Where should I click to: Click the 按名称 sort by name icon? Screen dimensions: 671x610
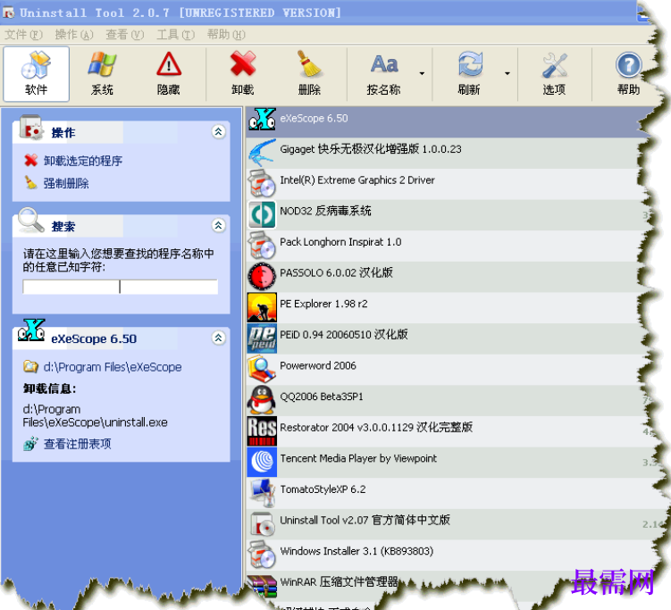pos(384,64)
